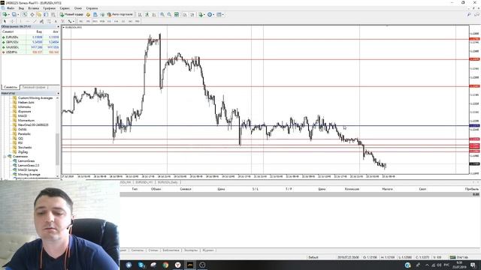Switch chart to bar chart display
The height and width of the screenshot is (270, 481).
[140, 14]
